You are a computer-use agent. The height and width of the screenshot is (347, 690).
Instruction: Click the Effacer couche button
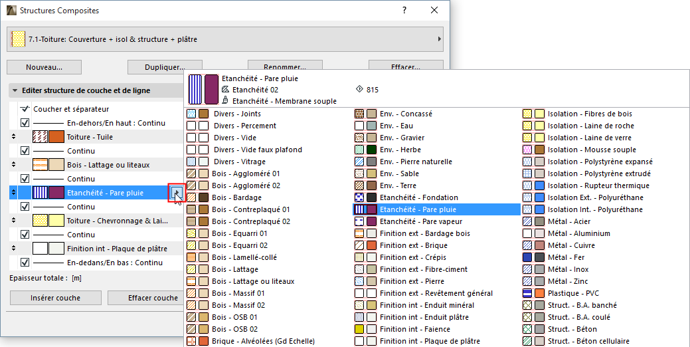[x=145, y=298]
